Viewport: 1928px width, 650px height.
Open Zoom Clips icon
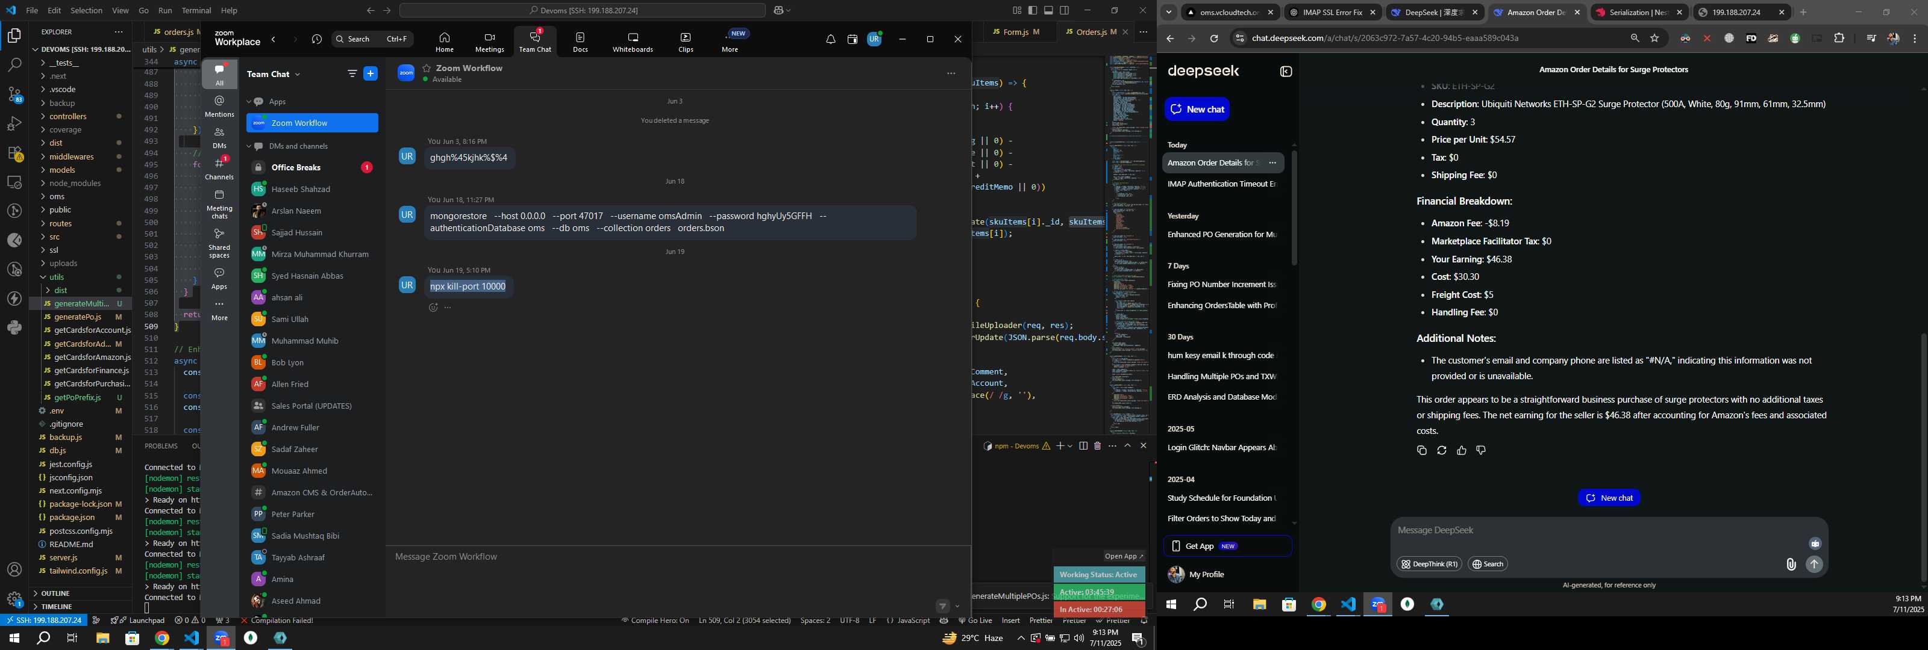(686, 43)
